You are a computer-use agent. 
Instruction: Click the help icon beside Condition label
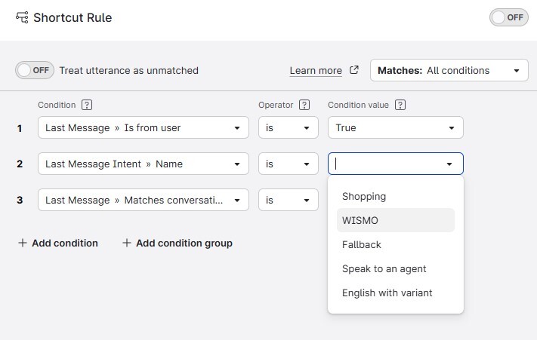tap(87, 106)
